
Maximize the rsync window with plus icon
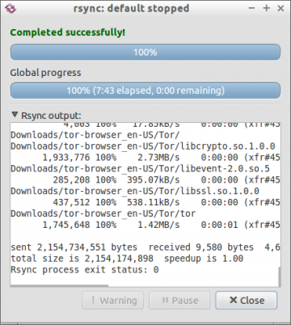267,8
